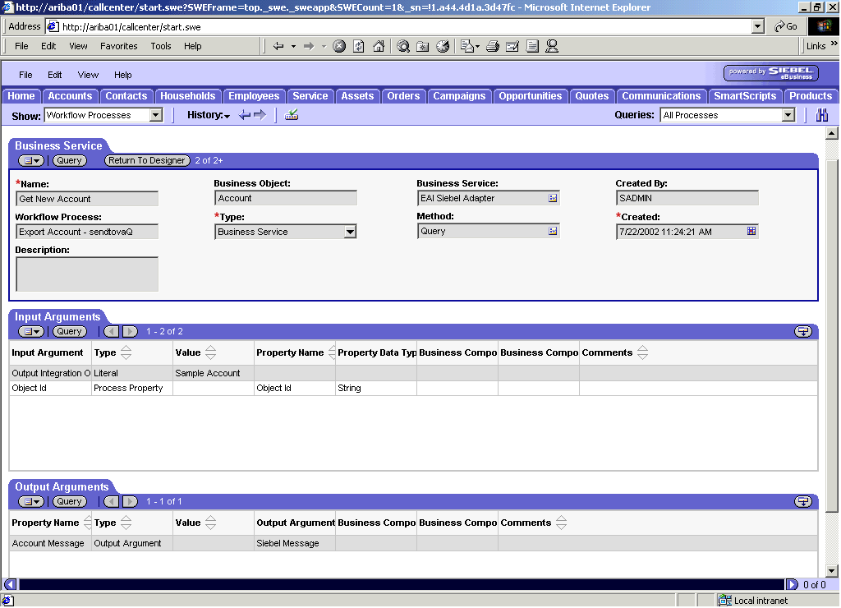Open the browser Tools menu
This screenshot has width=841, height=608.
click(160, 46)
